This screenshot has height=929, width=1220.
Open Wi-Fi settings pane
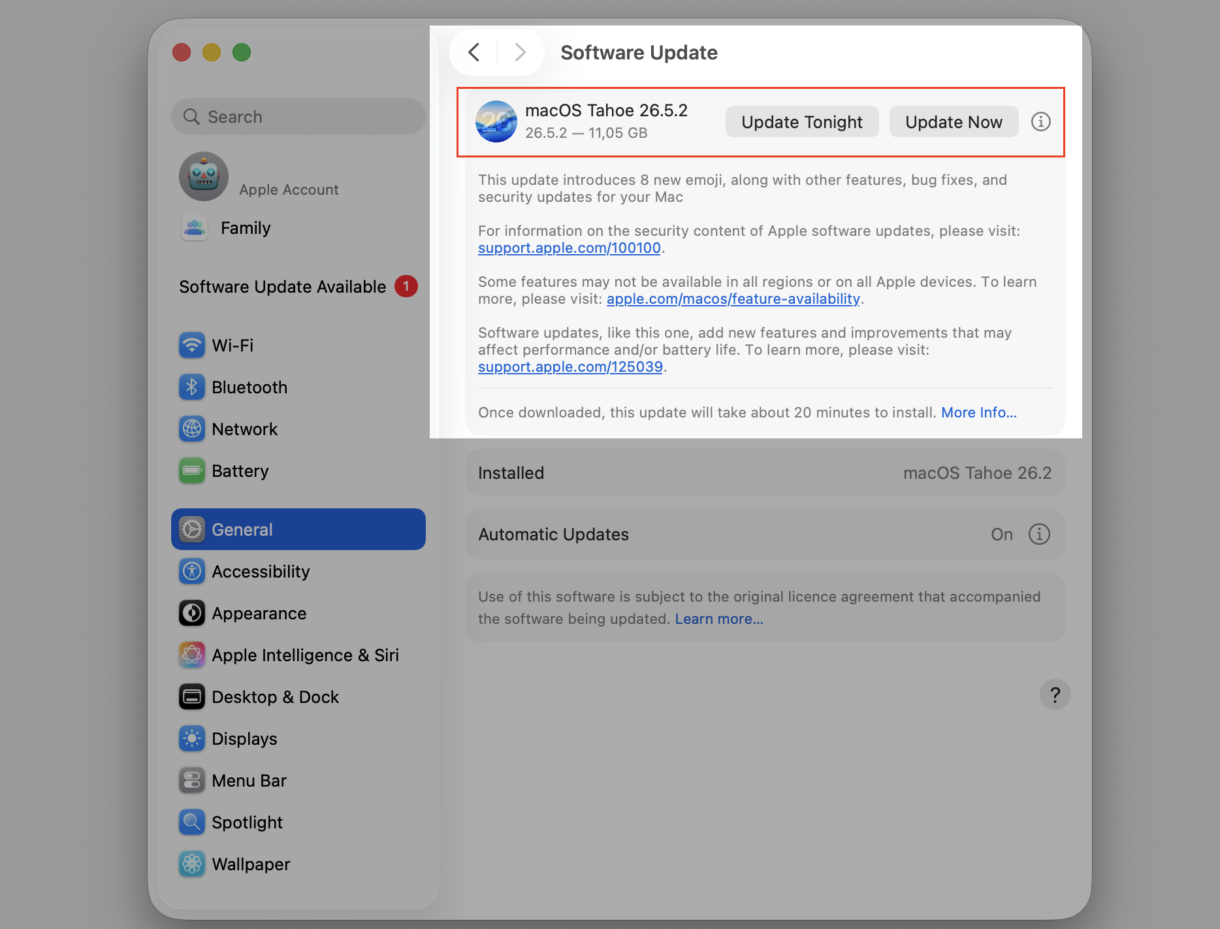(x=298, y=345)
